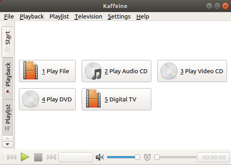Switch to the Playlist side tab
This screenshot has height=165, width=231.
[x=8, y=118]
